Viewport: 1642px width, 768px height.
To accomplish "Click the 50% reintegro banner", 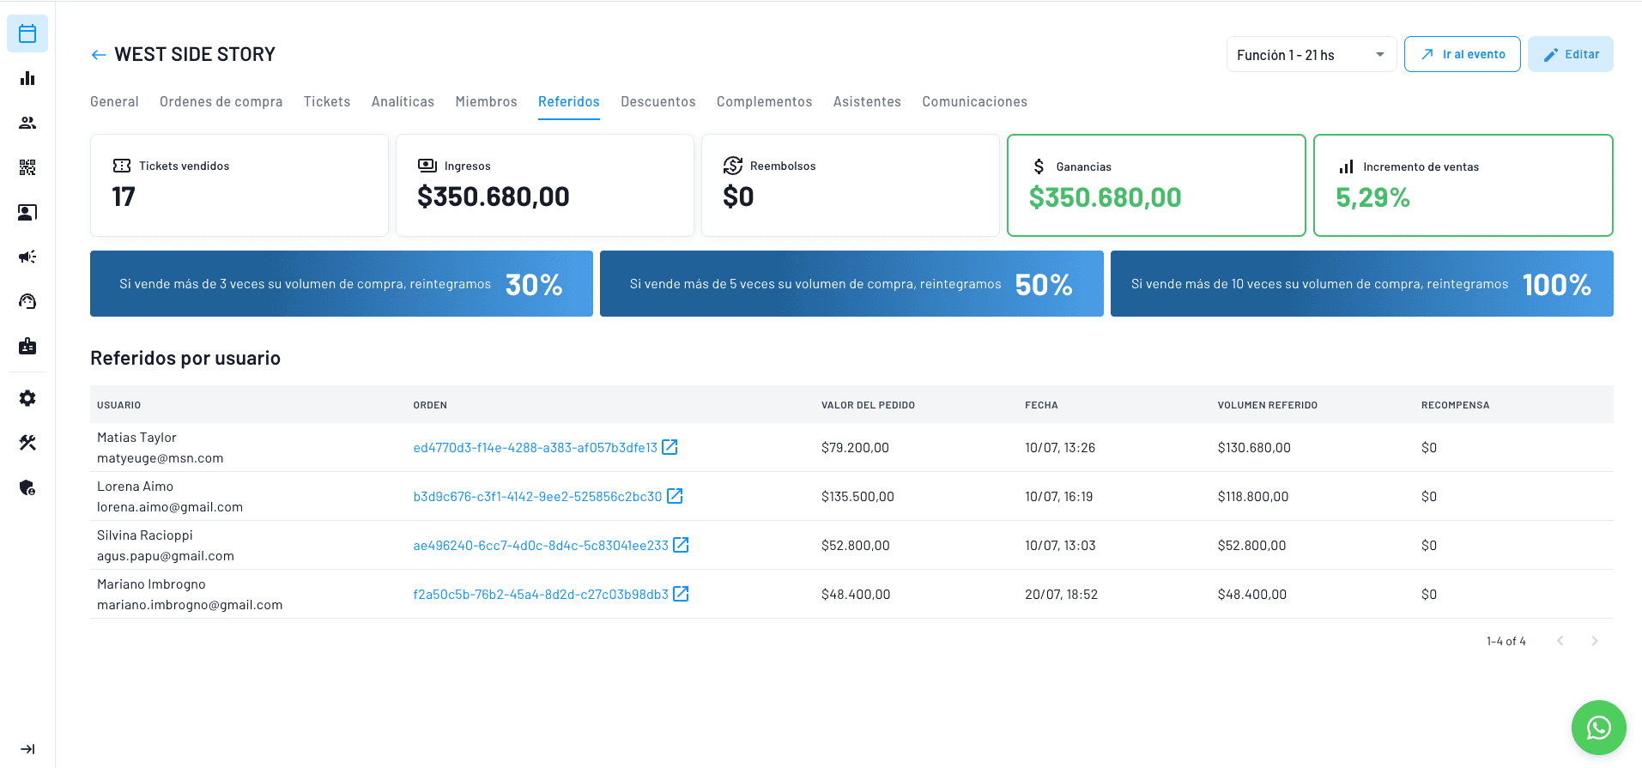I will point(851,283).
